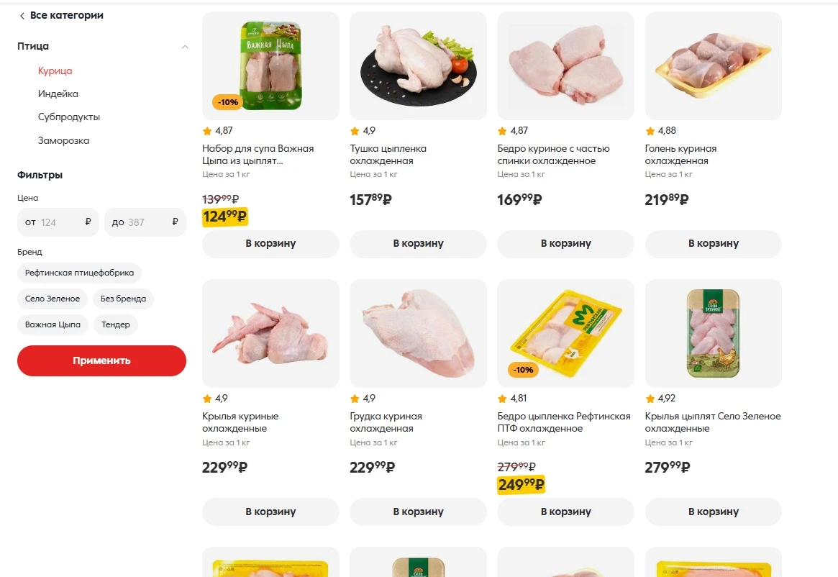Screen dimensions: 838x577
Task: Click the rating star of Крылья цыплят Село Зеленое
Action: click(x=650, y=399)
